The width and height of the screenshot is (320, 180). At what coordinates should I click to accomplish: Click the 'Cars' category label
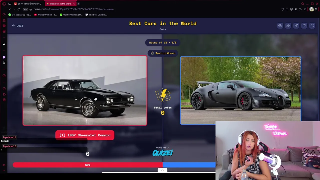pyautogui.click(x=163, y=29)
